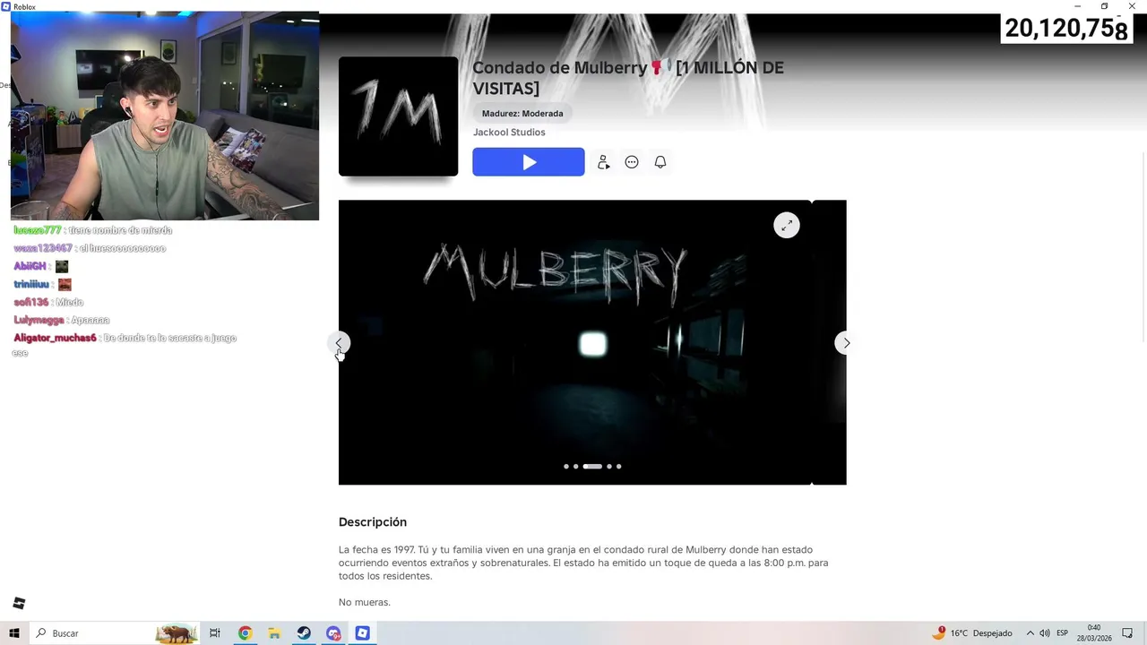The image size is (1147, 645).
Task: Advance to the next carousel image
Action: pos(847,343)
